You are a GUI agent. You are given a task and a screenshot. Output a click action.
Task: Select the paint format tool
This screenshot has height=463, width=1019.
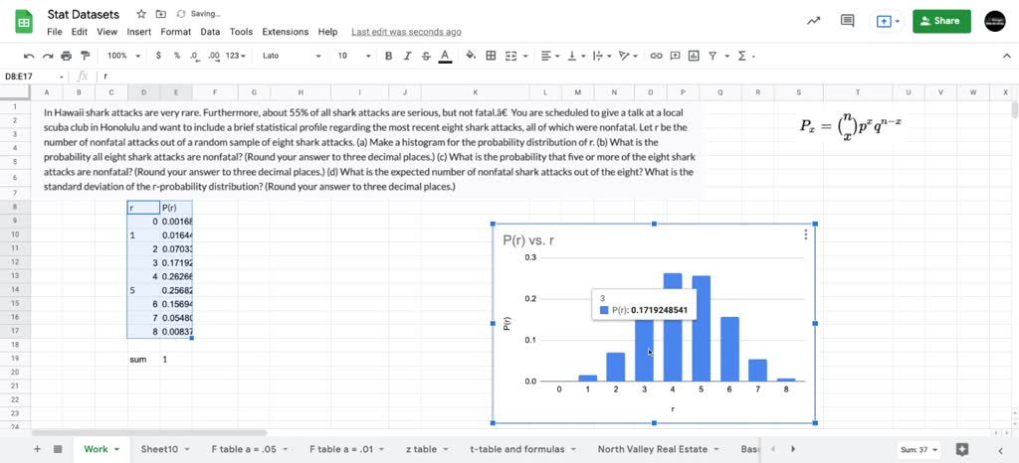click(x=85, y=56)
